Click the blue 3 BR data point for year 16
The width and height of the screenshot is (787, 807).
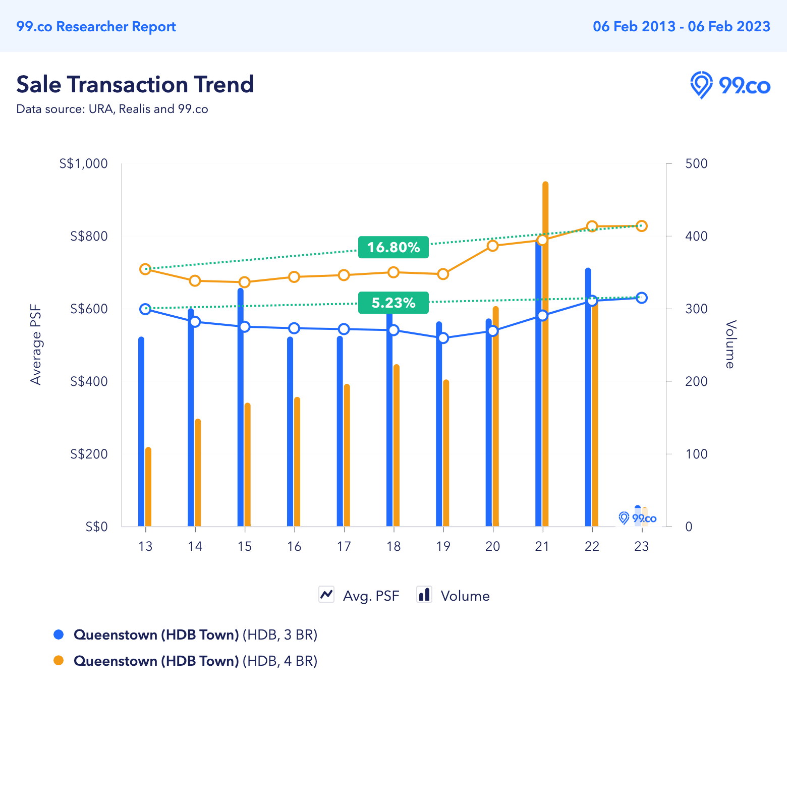tap(294, 328)
